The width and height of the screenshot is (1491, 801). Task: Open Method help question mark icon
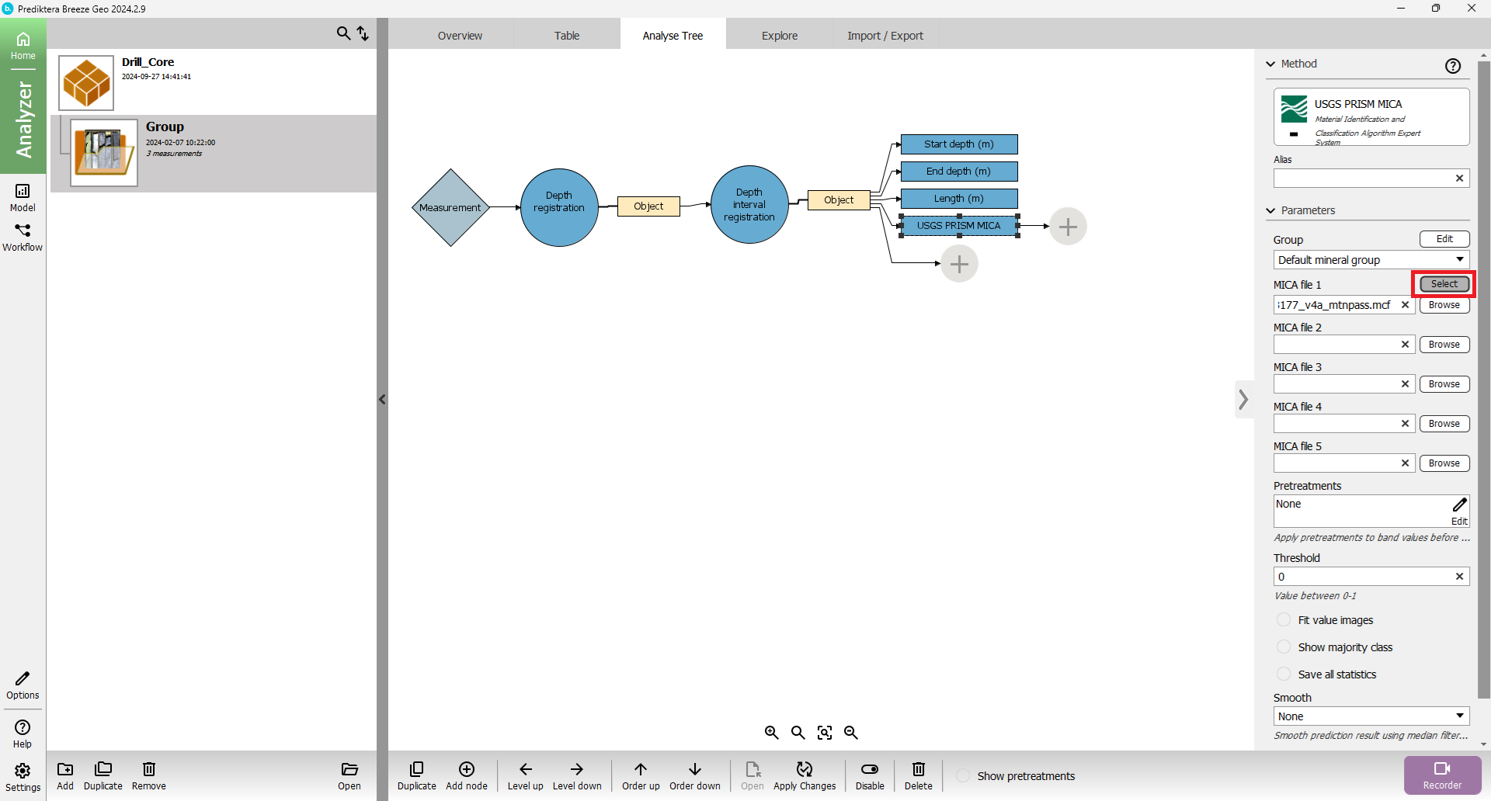click(1452, 66)
